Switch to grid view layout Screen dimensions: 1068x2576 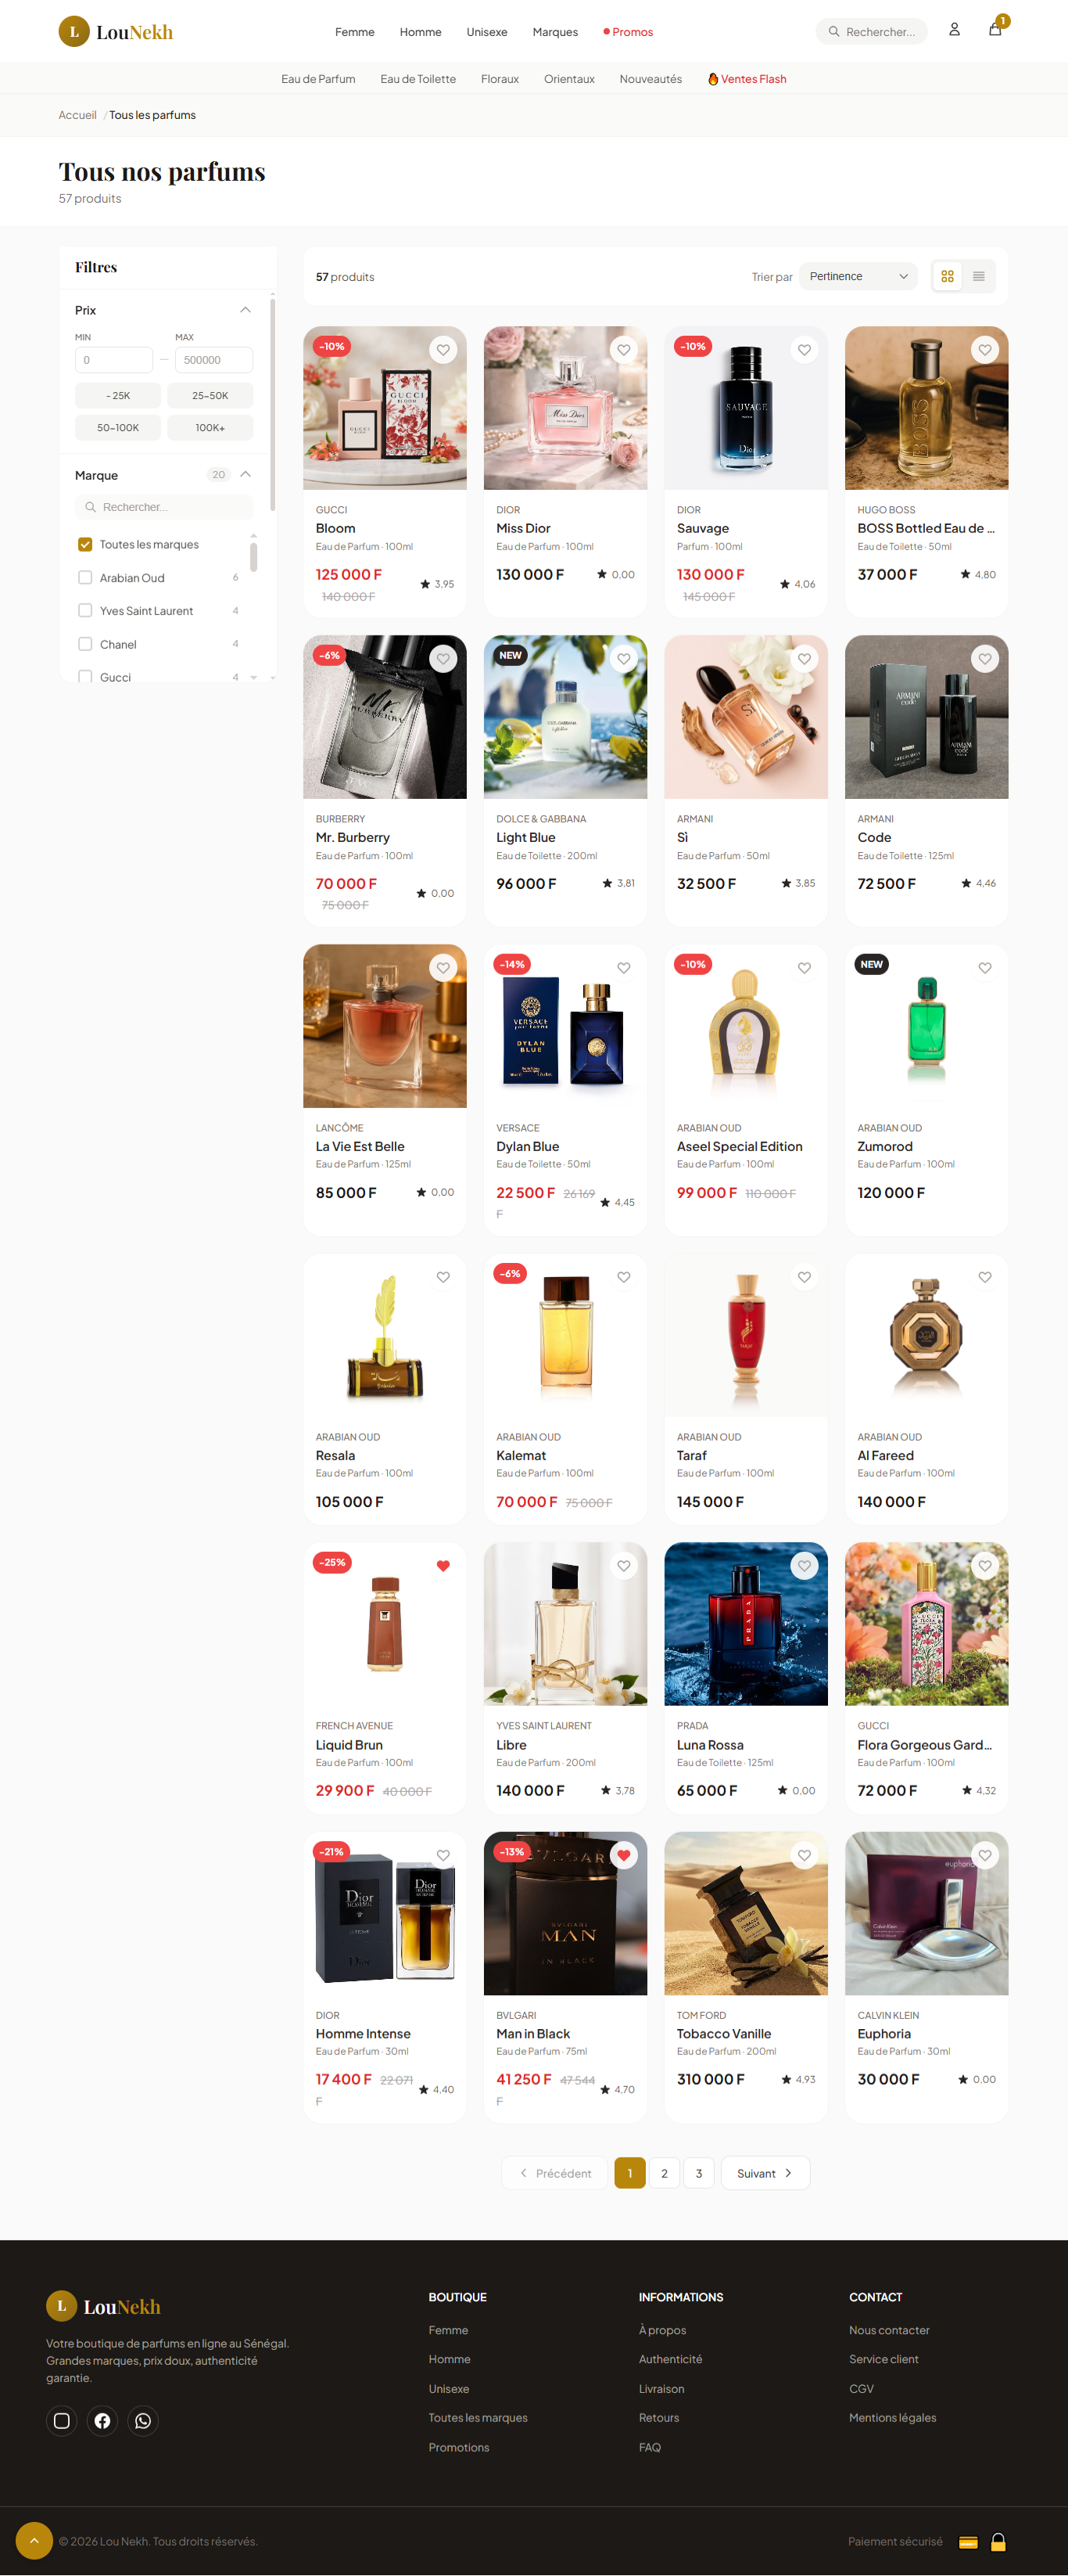tap(947, 276)
